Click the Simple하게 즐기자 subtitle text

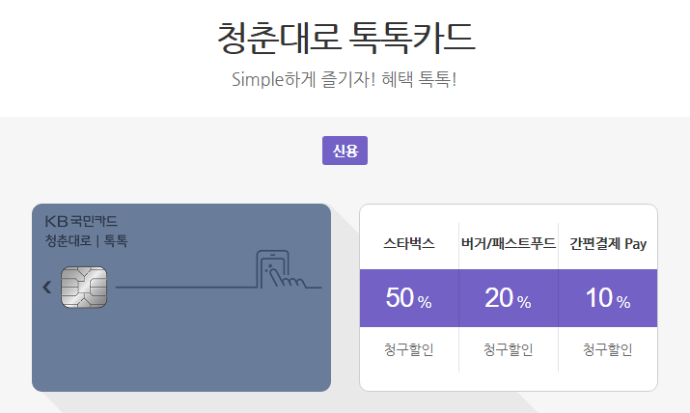tap(345, 79)
